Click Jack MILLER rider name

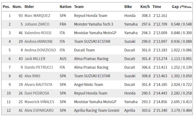click(x=35, y=59)
